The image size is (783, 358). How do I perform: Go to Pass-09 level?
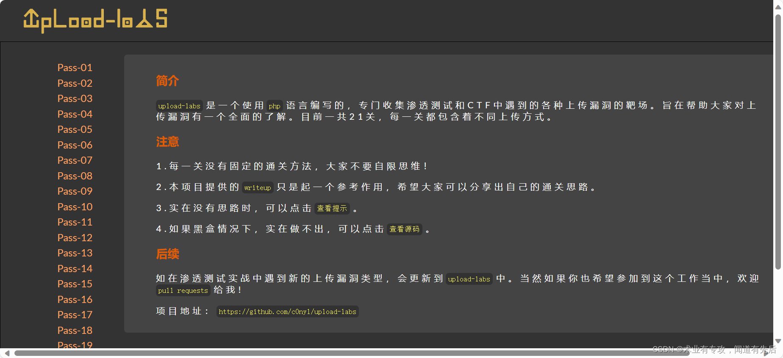point(75,191)
